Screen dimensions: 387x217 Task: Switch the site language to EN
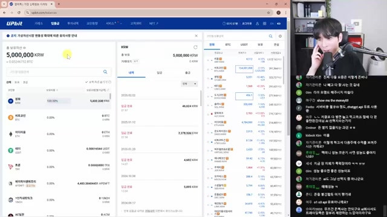tap(272, 24)
